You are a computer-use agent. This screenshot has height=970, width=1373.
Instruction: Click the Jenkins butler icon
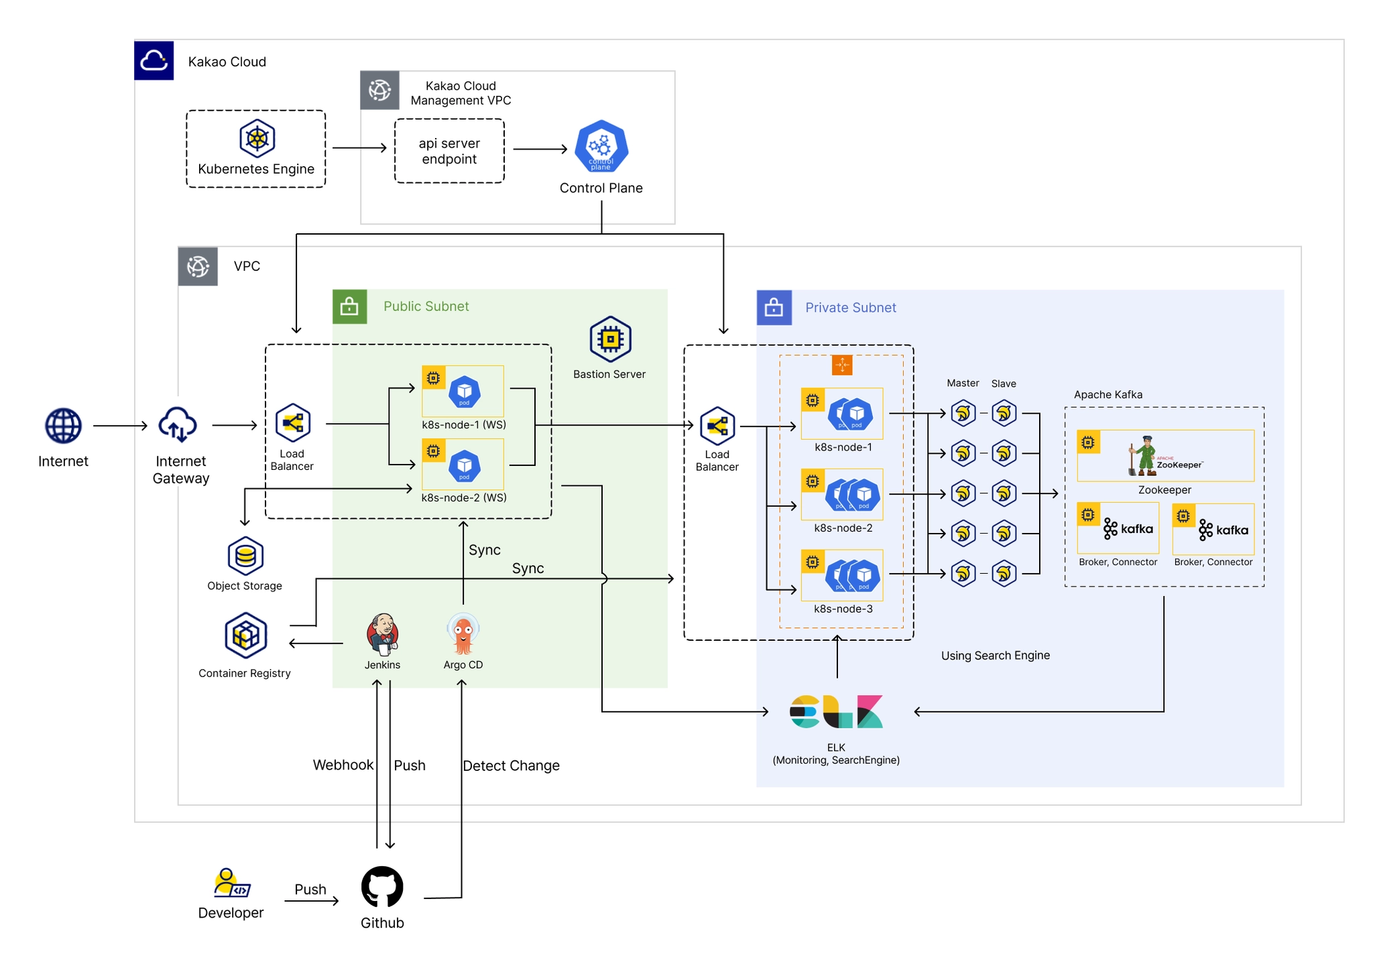[x=383, y=634]
